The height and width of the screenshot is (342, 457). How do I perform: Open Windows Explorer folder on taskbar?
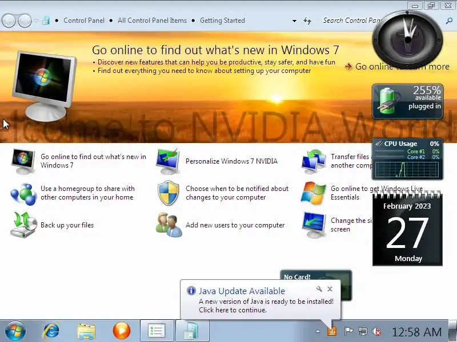point(86,331)
